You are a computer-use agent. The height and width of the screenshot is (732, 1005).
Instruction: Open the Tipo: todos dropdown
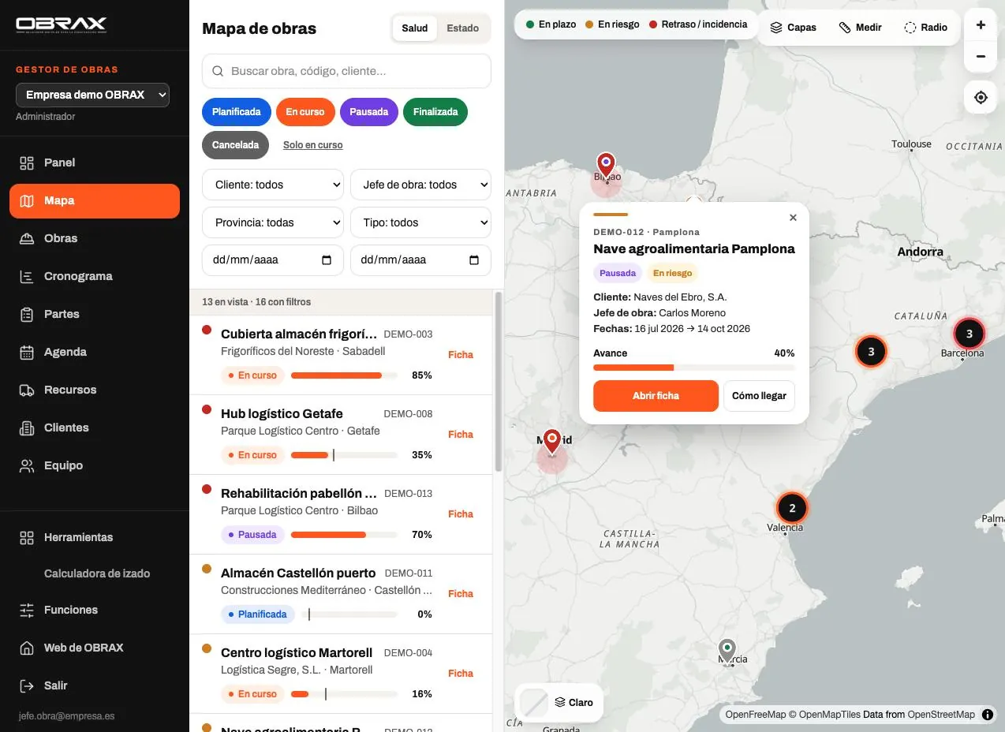click(x=420, y=222)
